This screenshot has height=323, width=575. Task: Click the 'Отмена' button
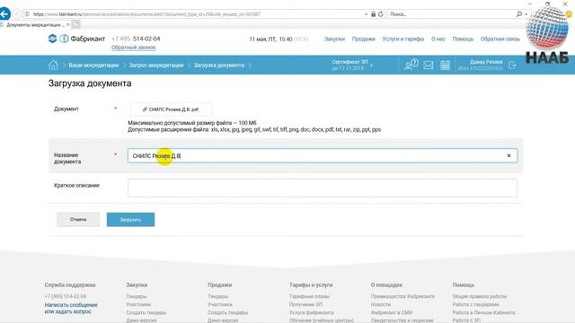(x=78, y=219)
